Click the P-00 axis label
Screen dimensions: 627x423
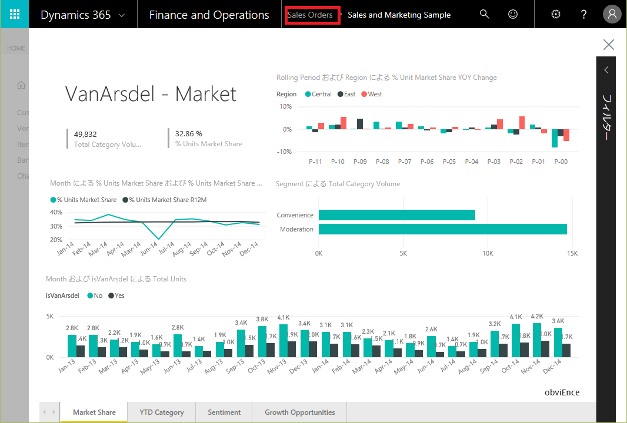tap(561, 162)
